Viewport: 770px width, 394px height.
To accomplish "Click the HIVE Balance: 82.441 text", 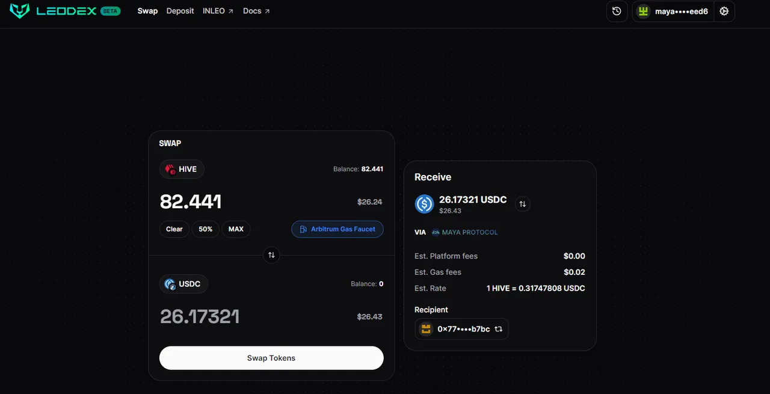I will 358,169.
